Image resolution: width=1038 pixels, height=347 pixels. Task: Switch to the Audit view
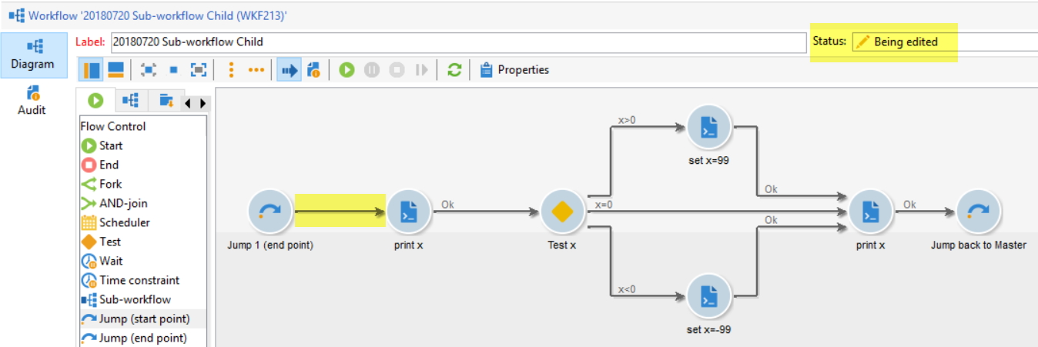(32, 100)
